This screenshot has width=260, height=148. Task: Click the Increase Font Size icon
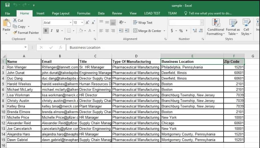87,22
